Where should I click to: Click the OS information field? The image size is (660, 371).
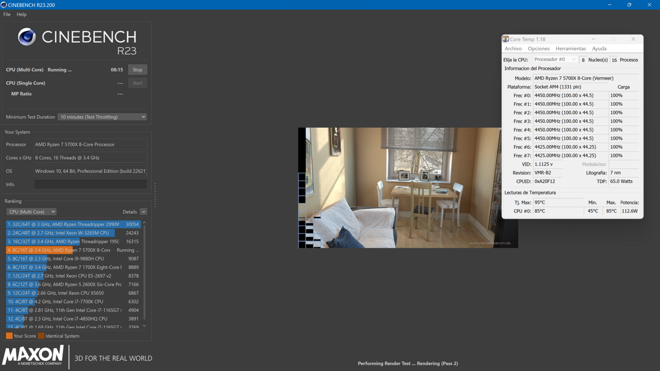coord(90,171)
